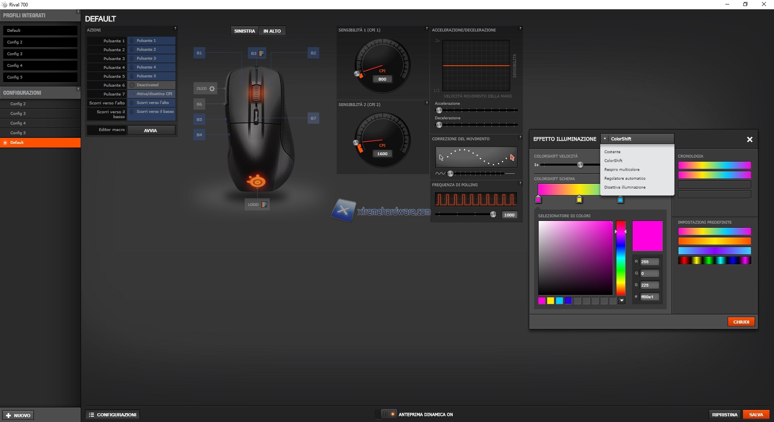The height and width of the screenshot is (422, 774).
Task: Click the B3 scroll wheel color icon
Action: [262, 53]
